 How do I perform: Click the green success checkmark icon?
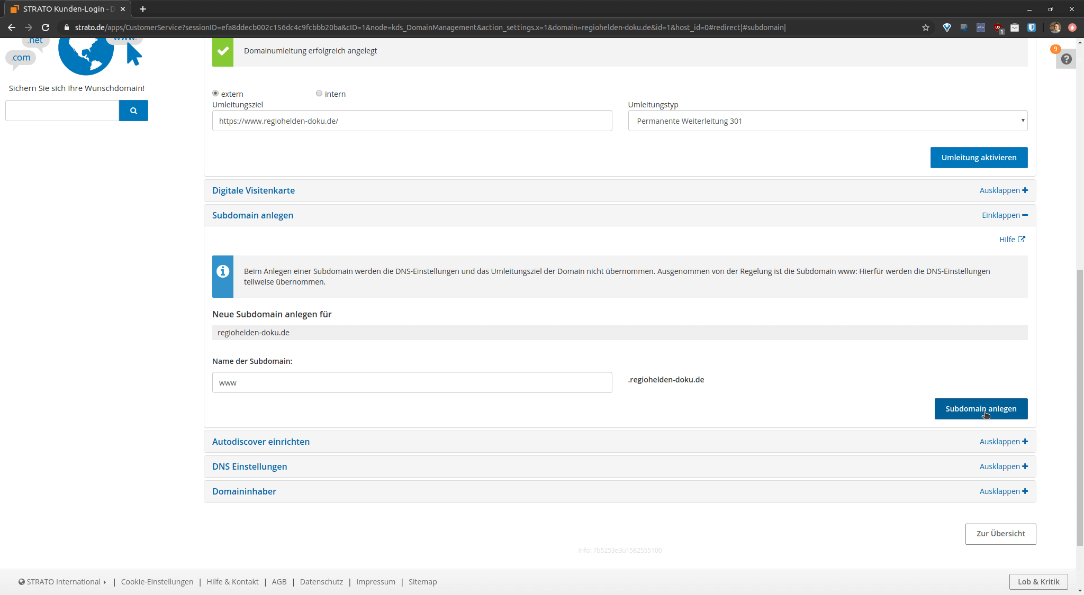click(223, 51)
